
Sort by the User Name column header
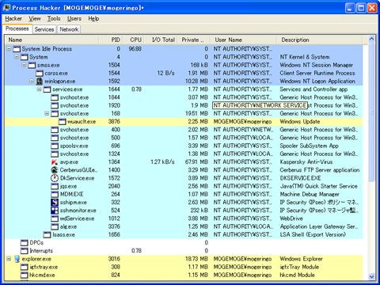tap(244, 40)
